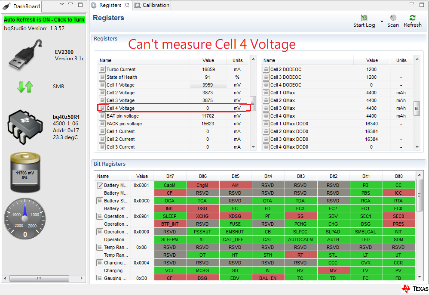Image resolution: width=429 pixels, height=295 pixels.
Task: Select the Turbo Current value -16859
Action: tap(207, 69)
